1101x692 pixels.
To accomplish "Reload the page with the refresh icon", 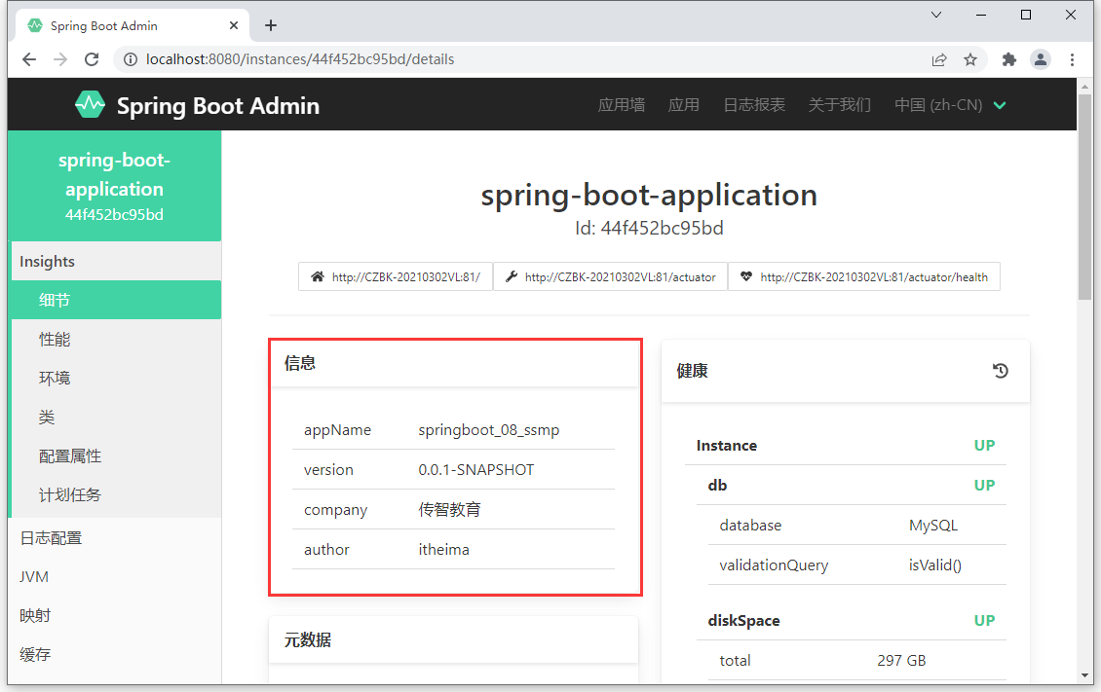I will 92,59.
